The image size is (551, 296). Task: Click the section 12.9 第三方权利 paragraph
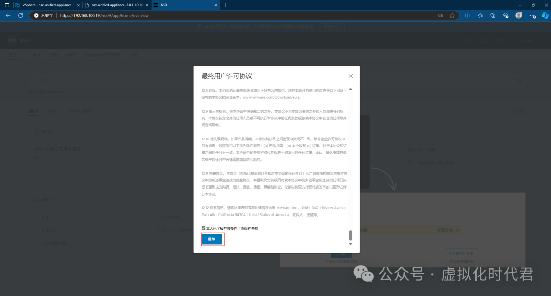click(x=274, y=118)
